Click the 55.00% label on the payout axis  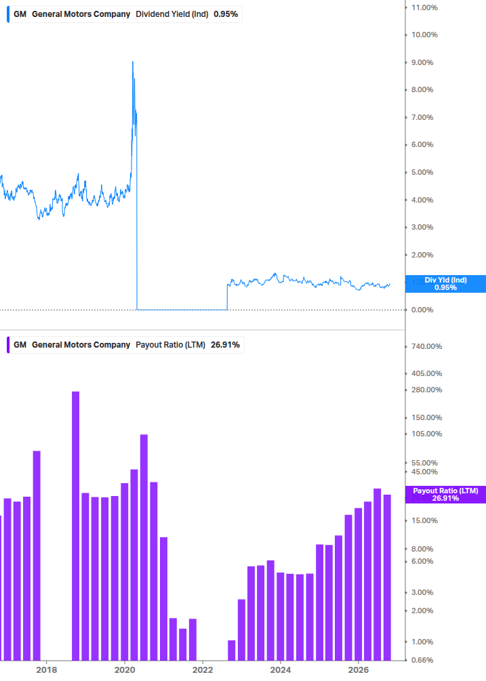point(424,463)
